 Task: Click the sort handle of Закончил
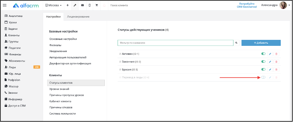pos(120,62)
